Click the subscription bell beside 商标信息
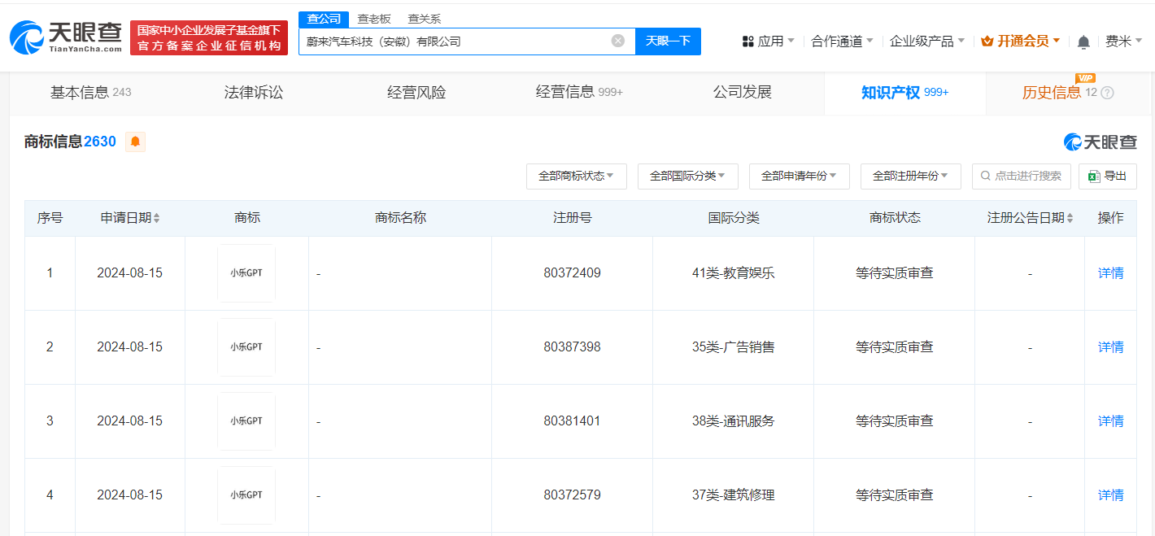Image resolution: width=1155 pixels, height=536 pixels. (x=135, y=141)
